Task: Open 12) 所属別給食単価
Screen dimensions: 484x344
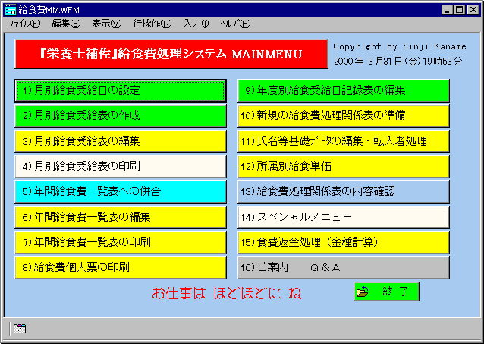Action: click(x=344, y=166)
